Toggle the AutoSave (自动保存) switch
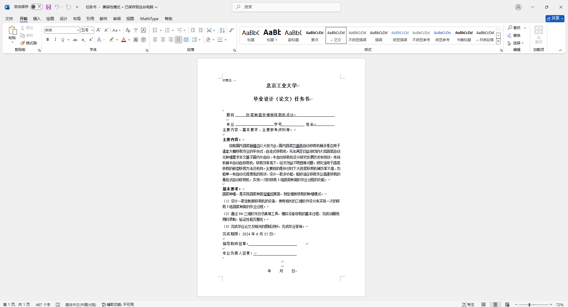This screenshot has height=307, width=568. [x=37, y=7]
